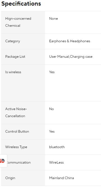Click the Communication row label
Viewport: 101px width, 187px height.
[x=19, y=162]
